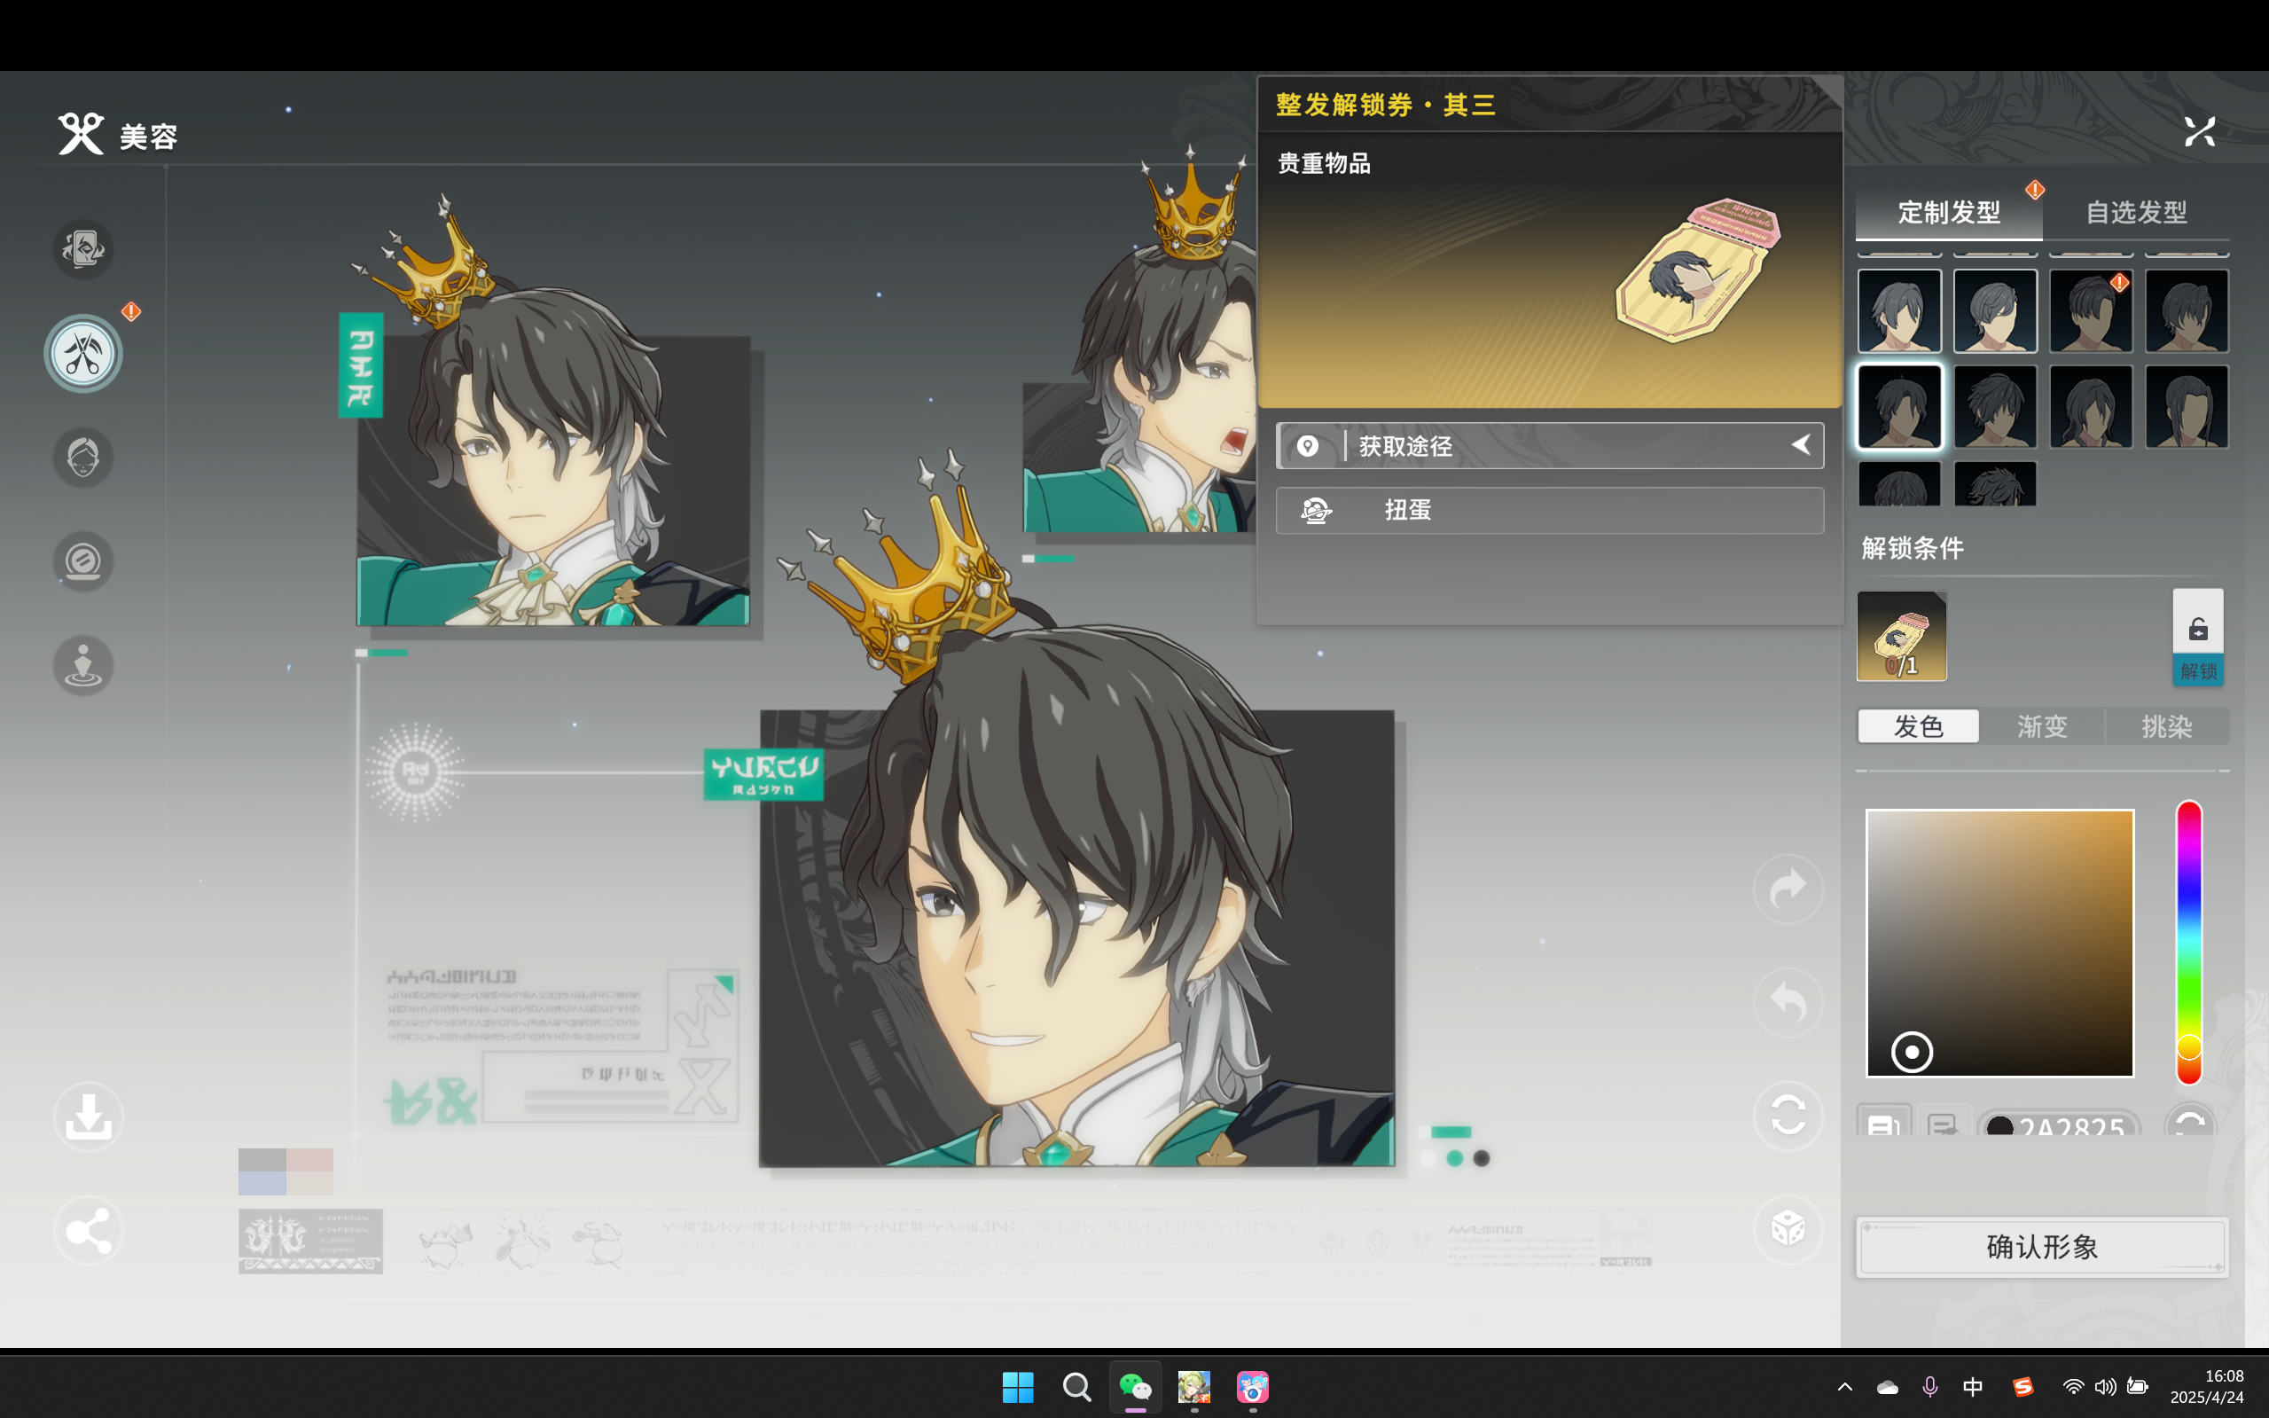Click the location pin icon beside 获取途径
2269x1418 pixels.
coord(1308,446)
